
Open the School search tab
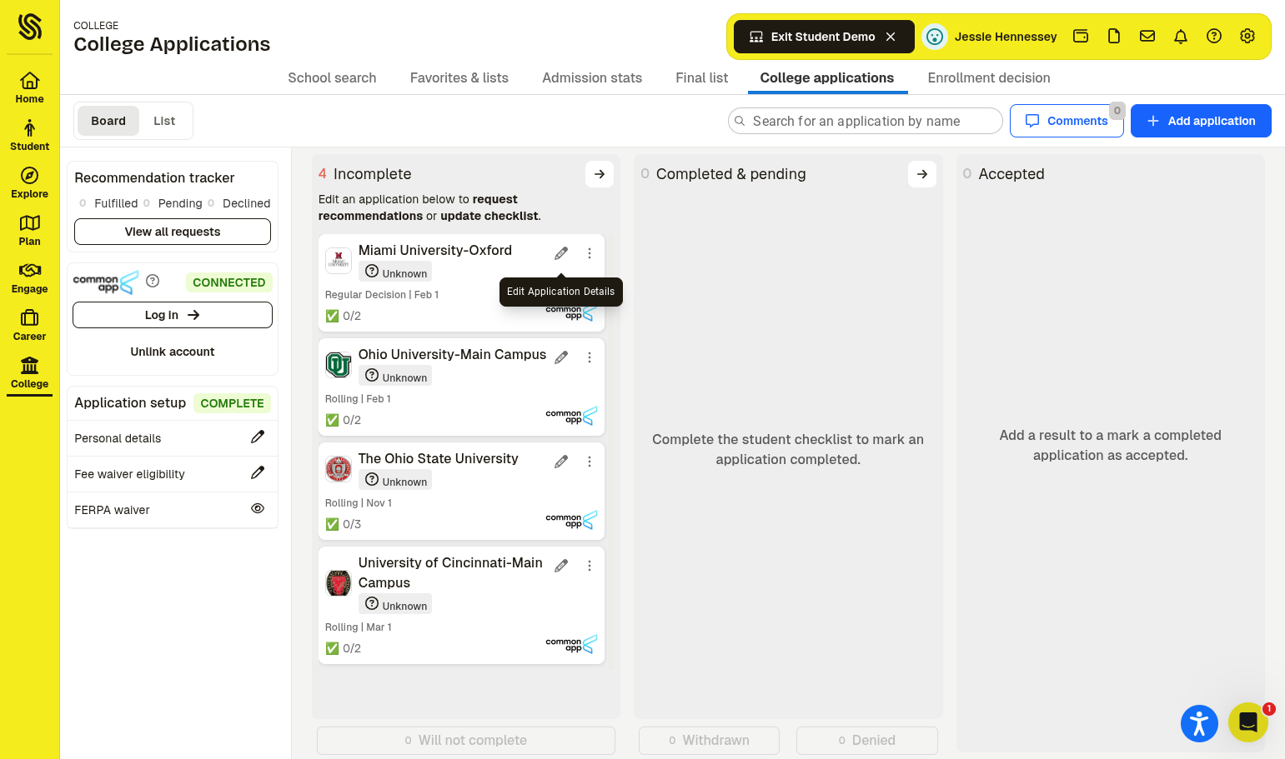tap(332, 77)
